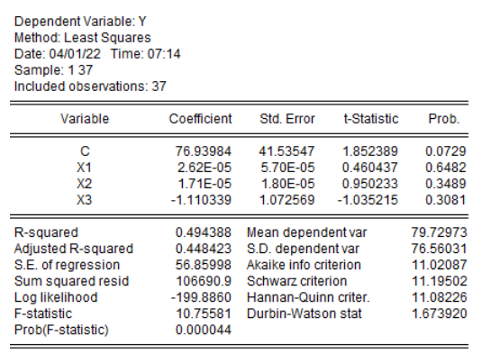Viewport: 491px width, 354px height.
Task: Click the X1 variable label
Action: point(84,168)
